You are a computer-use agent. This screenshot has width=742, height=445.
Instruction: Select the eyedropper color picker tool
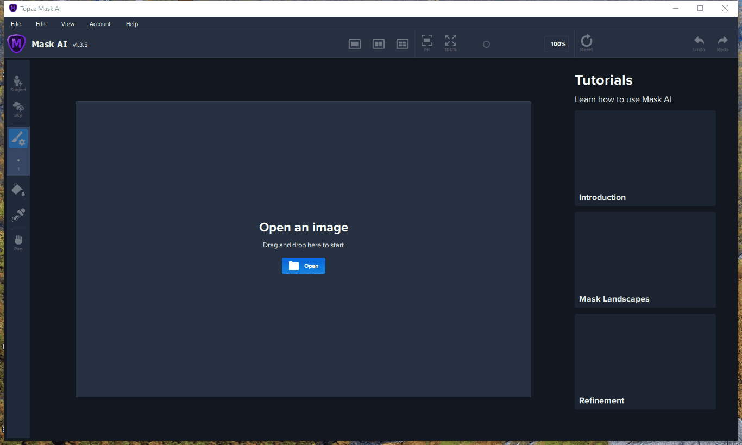[x=18, y=215]
